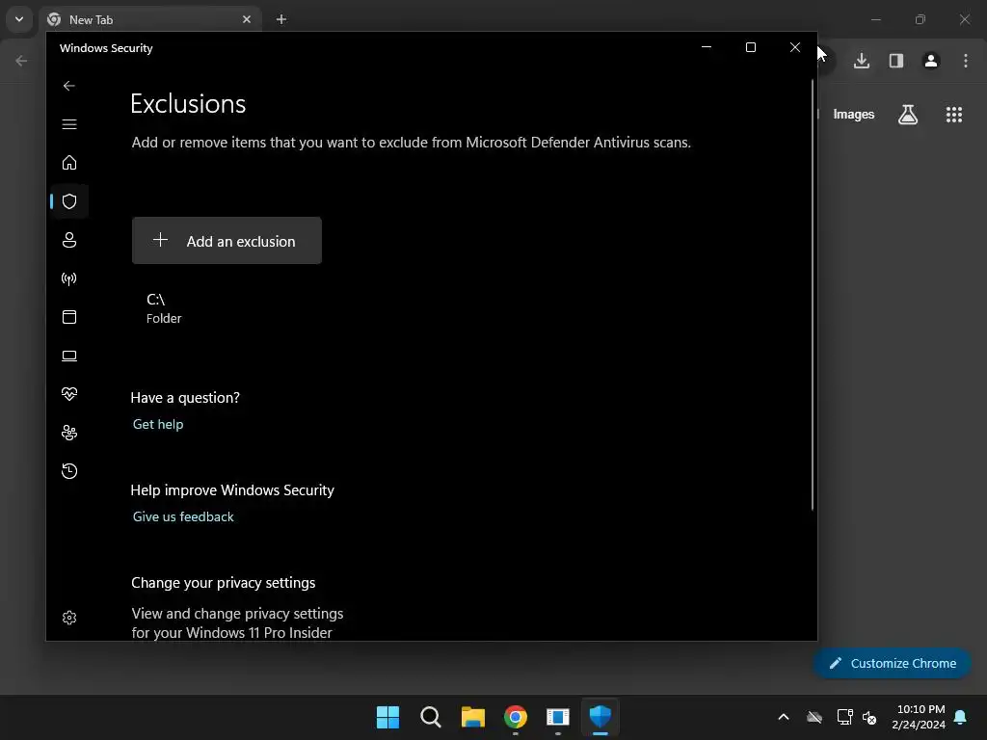
Task: Expand Chrome tab search dropdown
Action: (19, 19)
